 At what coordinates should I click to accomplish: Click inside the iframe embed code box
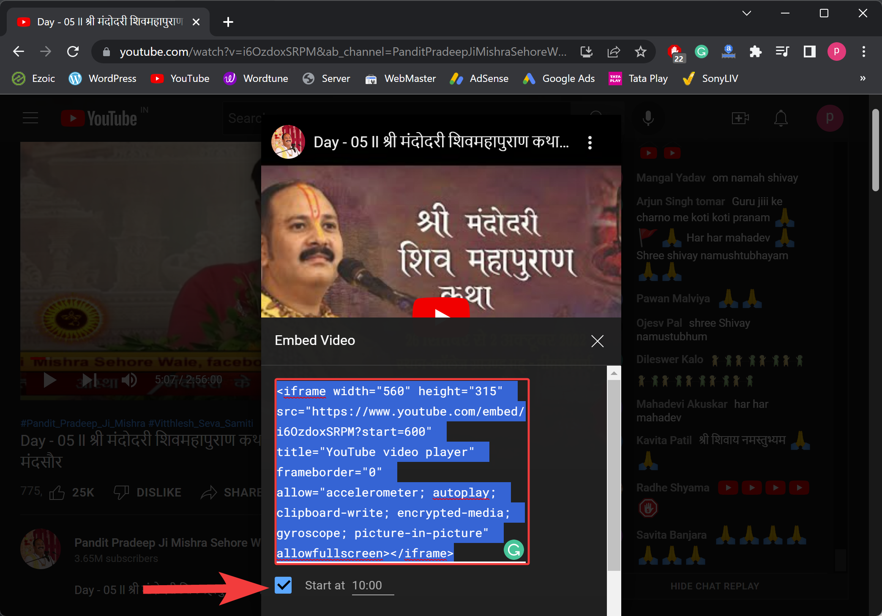[x=401, y=472]
